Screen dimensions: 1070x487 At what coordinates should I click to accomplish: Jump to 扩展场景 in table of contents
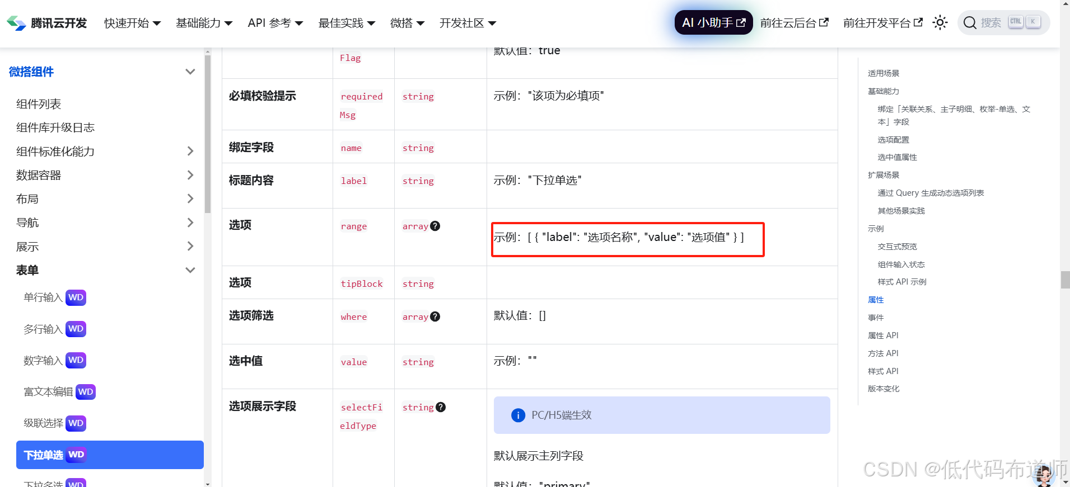pos(884,175)
